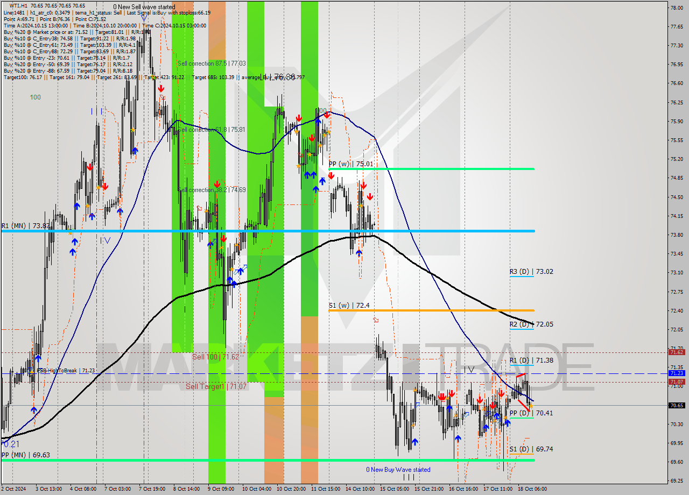
Task: Click the 'R2 (D) | 72.05' daily label
Action: point(531,324)
